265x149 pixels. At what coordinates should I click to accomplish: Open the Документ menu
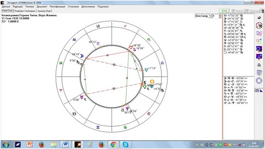coord(42,6)
